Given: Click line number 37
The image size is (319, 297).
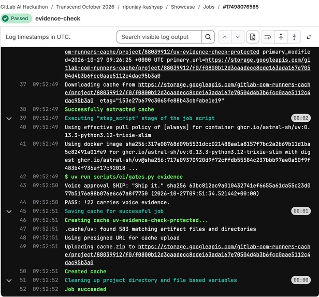Looking at the screenshot, I should pyautogui.click(x=23, y=84).
